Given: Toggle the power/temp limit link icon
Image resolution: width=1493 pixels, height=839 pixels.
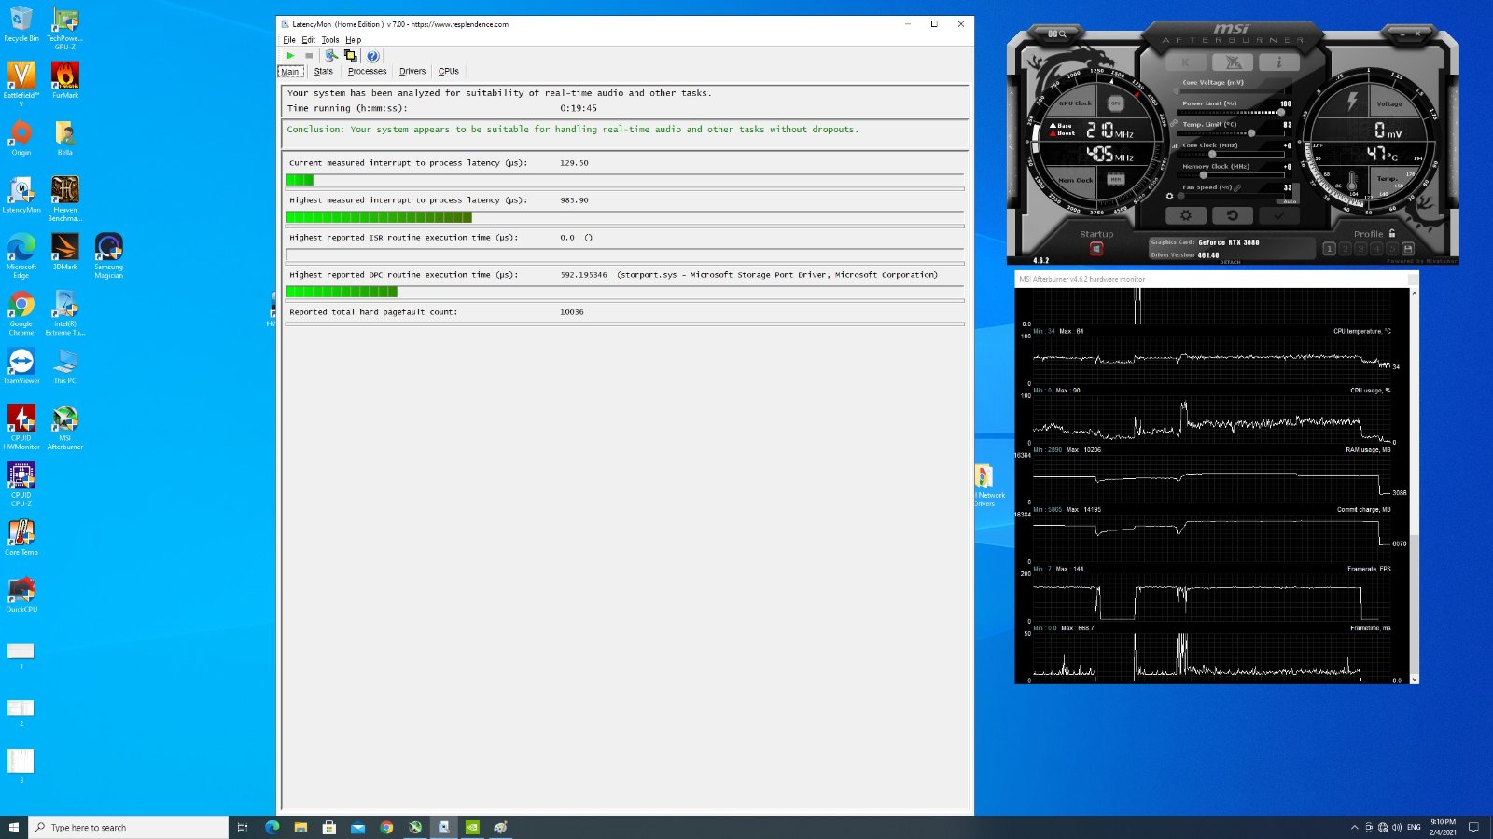Looking at the screenshot, I should [1174, 123].
